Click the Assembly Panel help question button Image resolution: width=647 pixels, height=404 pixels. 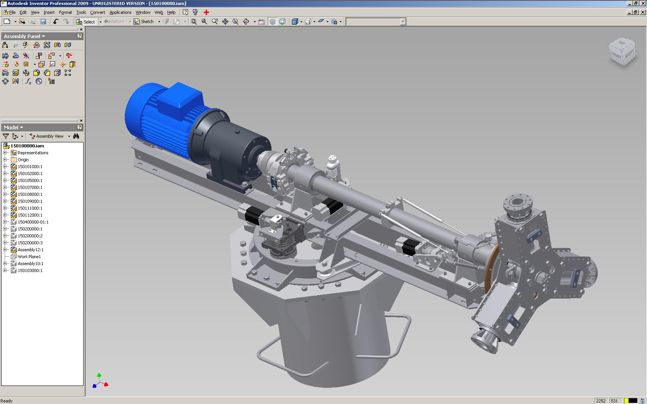tap(79, 36)
